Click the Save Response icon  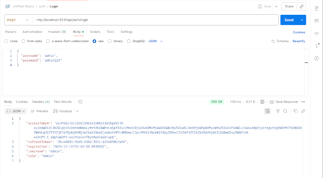point(272,102)
